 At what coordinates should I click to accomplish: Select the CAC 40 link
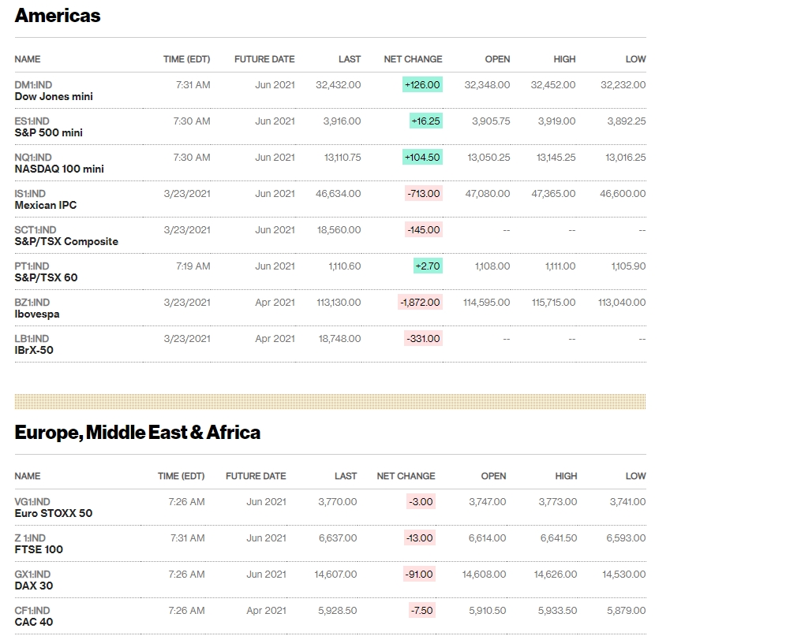tap(34, 622)
